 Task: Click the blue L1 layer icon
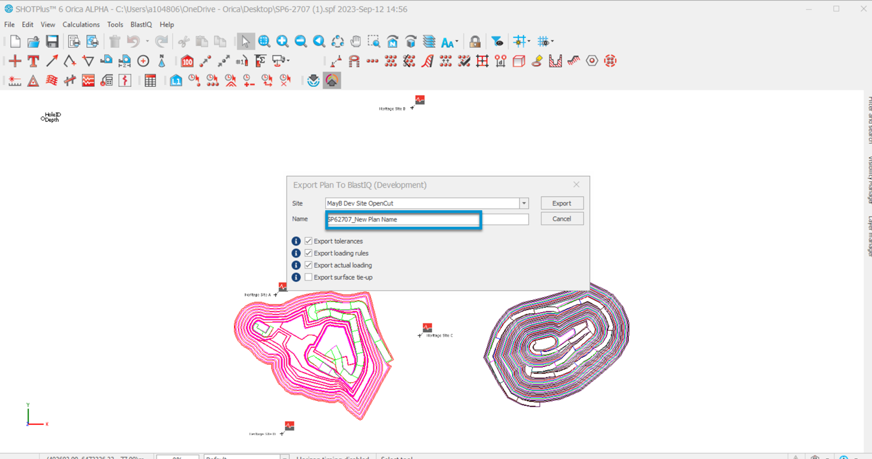[x=176, y=81]
